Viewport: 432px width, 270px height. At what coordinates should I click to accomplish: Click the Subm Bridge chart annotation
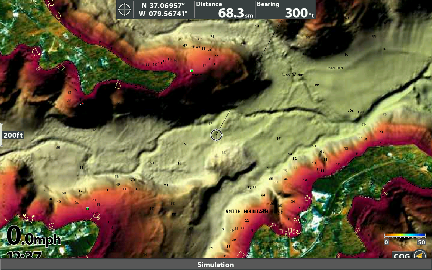[293, 75]
